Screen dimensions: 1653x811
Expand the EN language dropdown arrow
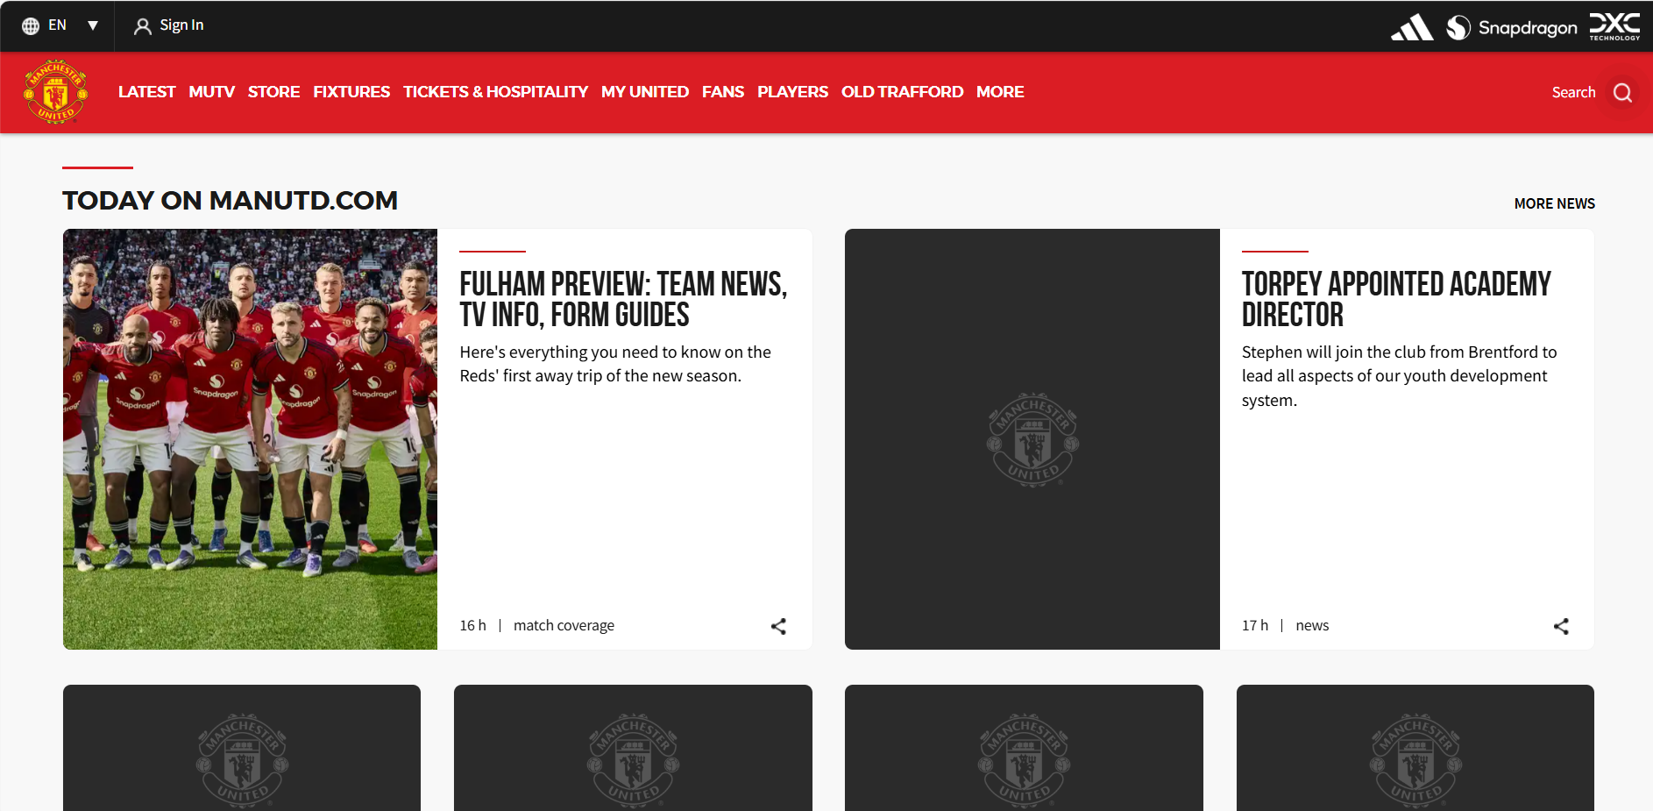coord(93,25)
